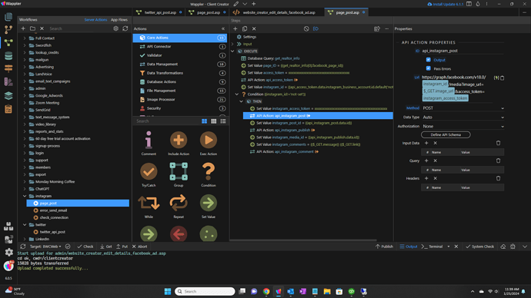Click the Publish button
This screenshot has height=298, width=531.
click(x=384, y=247)
